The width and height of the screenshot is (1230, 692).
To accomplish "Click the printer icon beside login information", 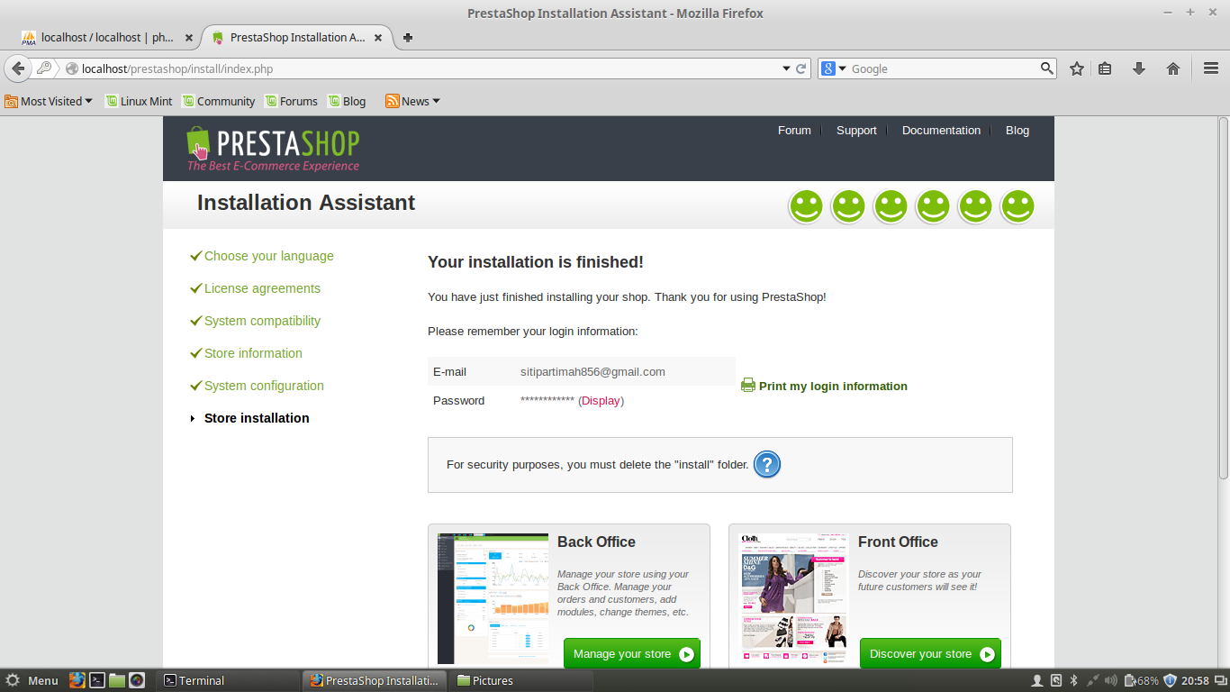I will [x=748, y=386].
